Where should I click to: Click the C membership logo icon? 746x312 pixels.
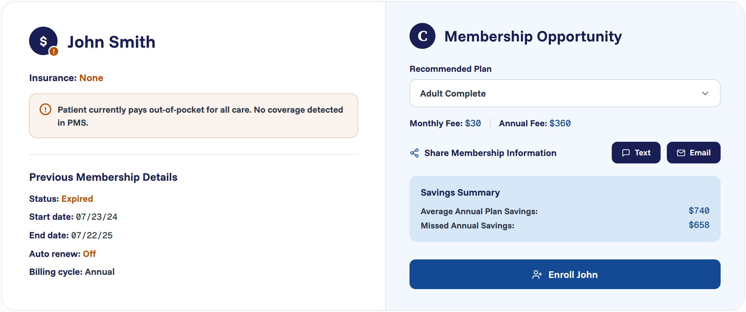pyautogui.click(x=422, y=36)
